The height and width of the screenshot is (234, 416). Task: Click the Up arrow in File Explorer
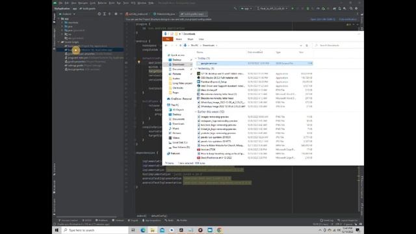click(x=181, y=45)
